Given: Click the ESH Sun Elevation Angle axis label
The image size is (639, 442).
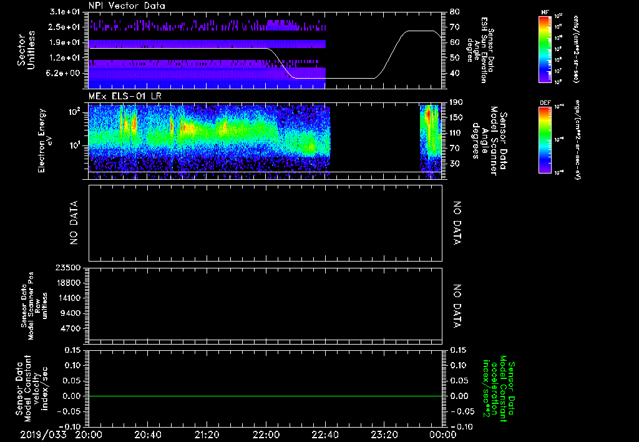Looking at the screenshot, I should coord(480,50).
